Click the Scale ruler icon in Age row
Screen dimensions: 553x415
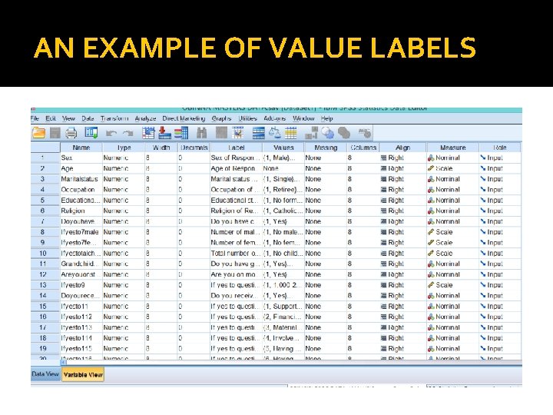pos(431,168)
